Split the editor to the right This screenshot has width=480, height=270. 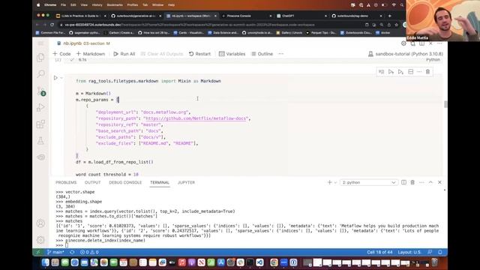[421, 43]
